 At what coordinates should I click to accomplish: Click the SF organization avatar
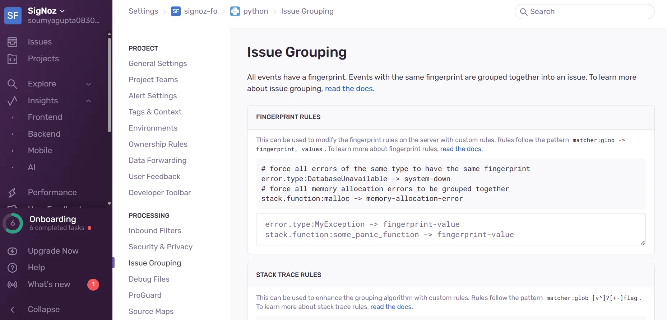tap(13, 15)
